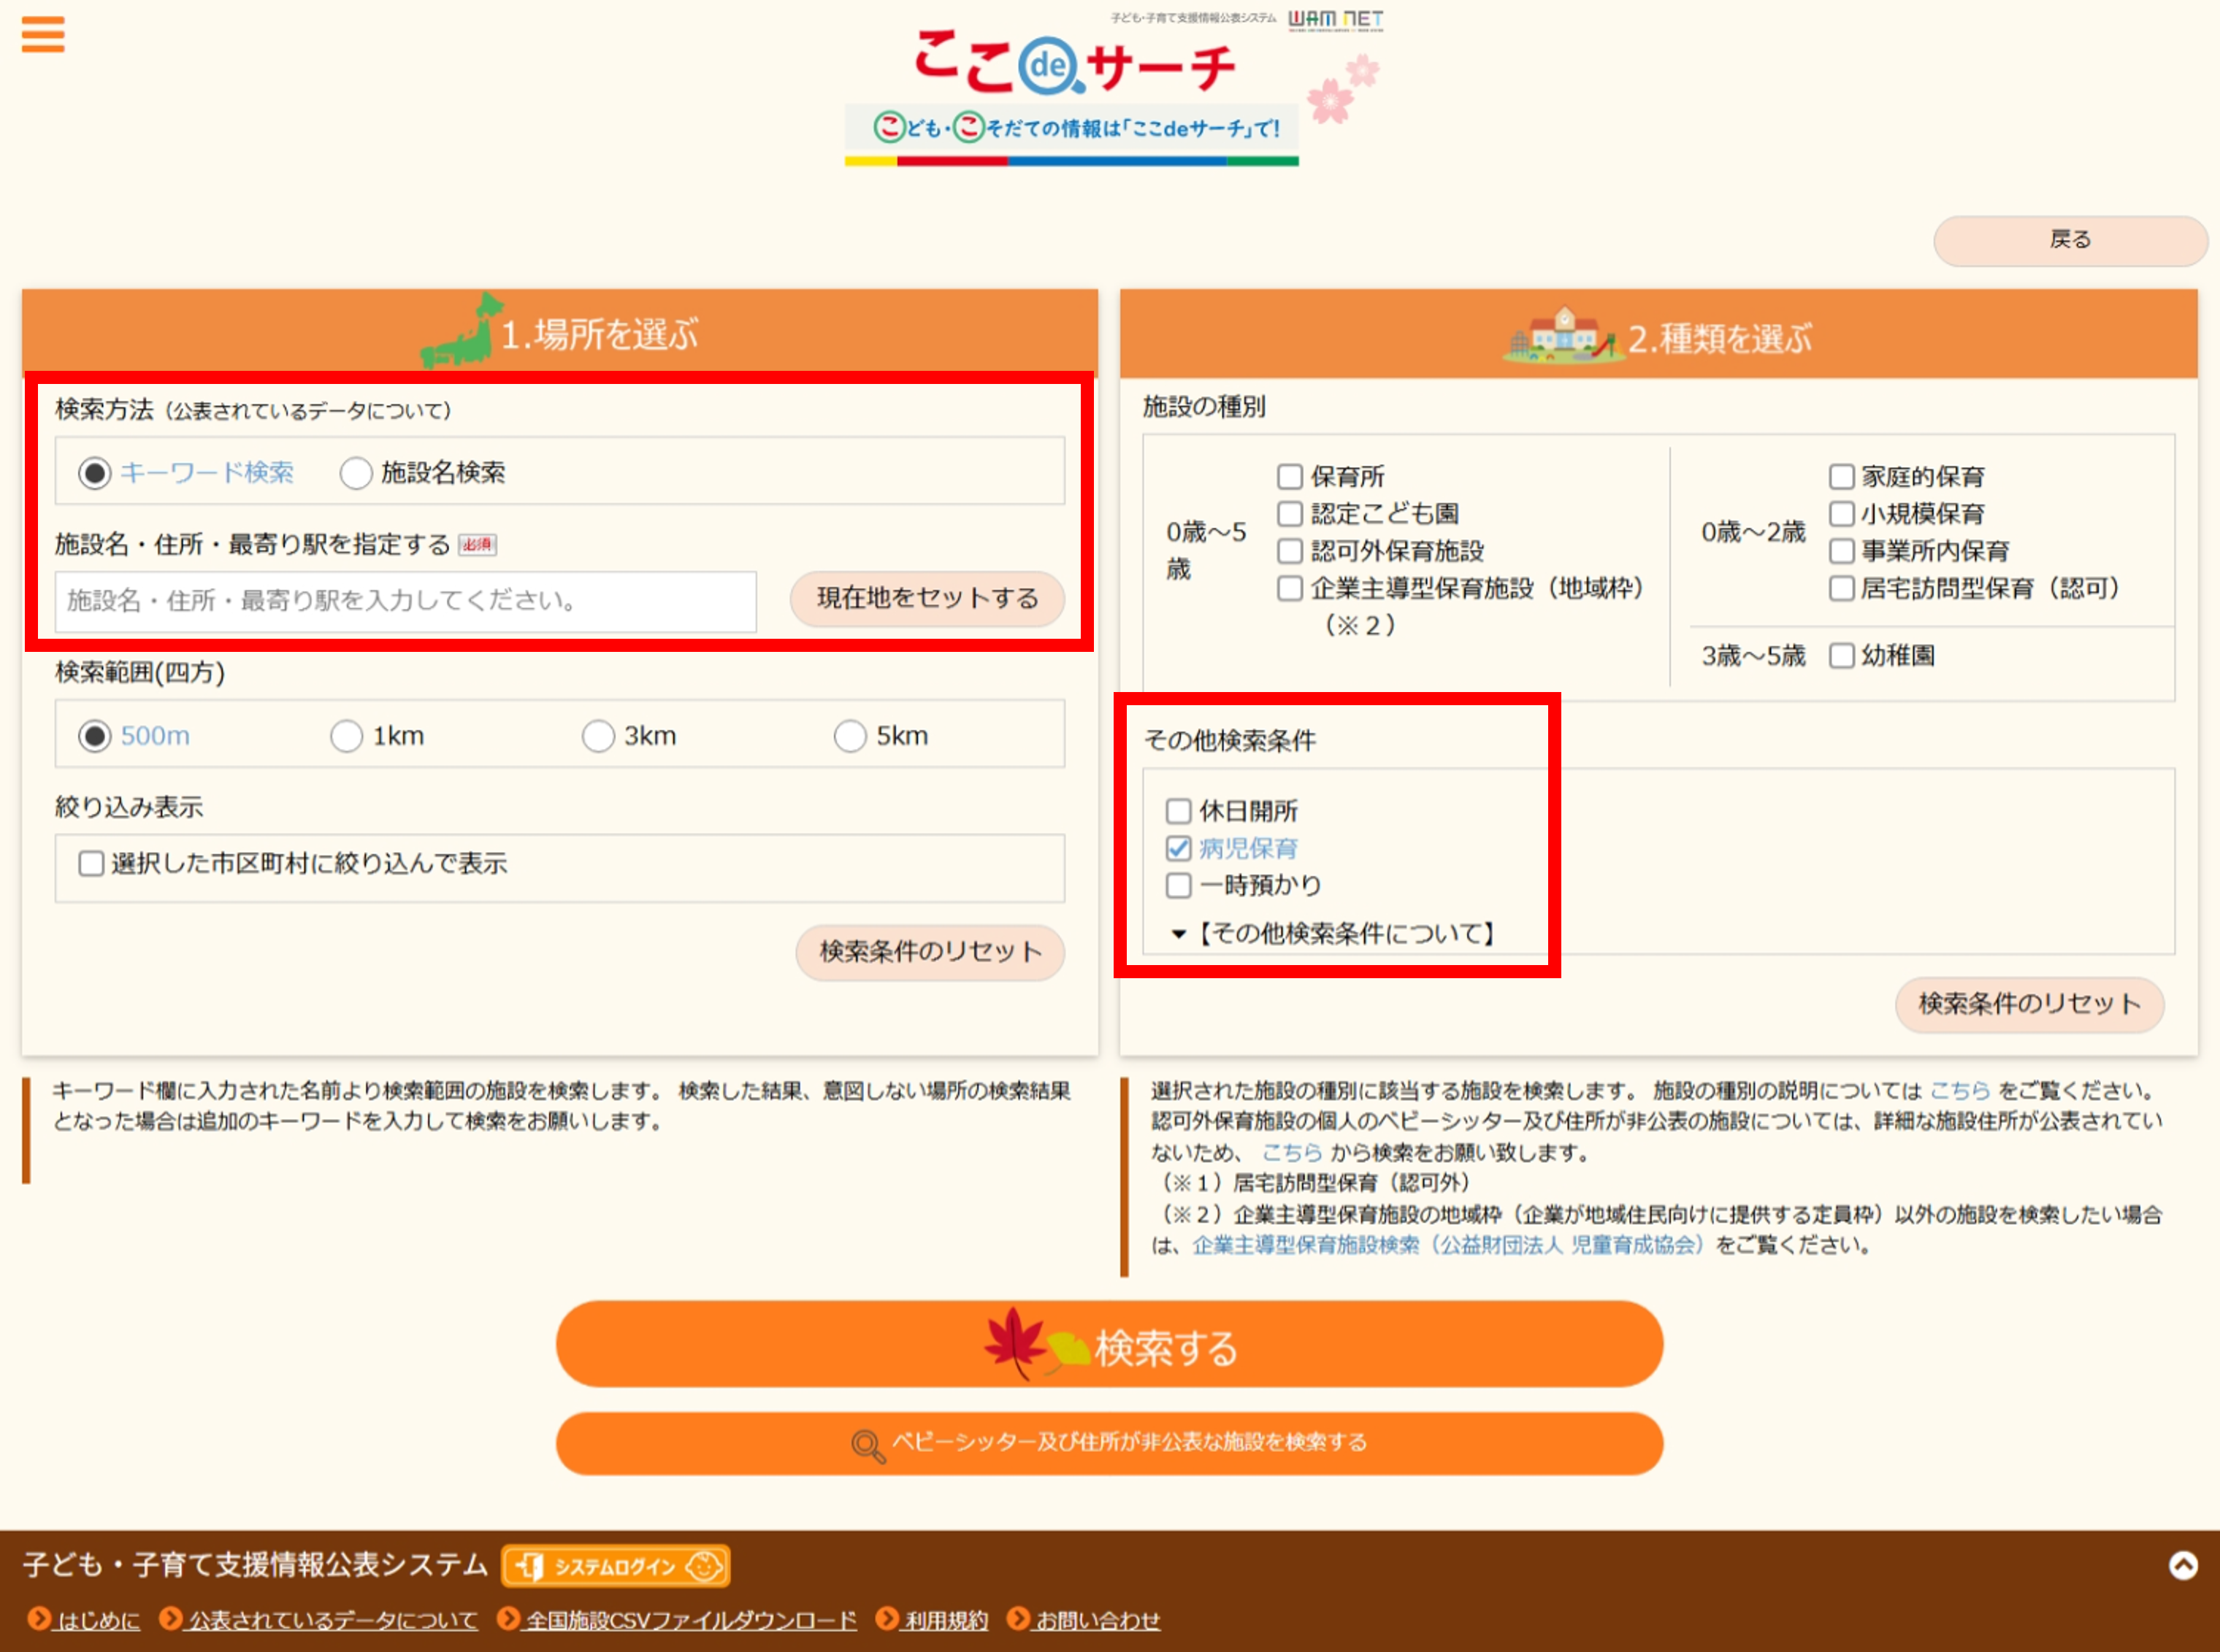Check the 一時預かり checkbox
The width and height of the screenshot is (2220, 1652).
click(1179, 886)
